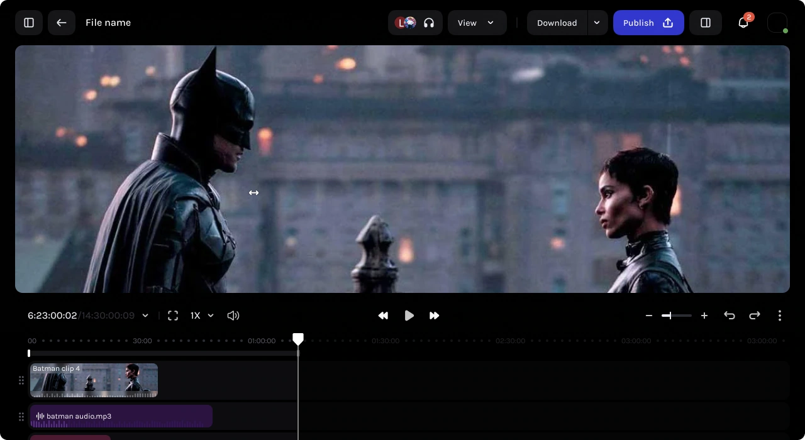Viewport: 805px width, 440px height.
Task: Click drag handle of video track
Action: tap(21, 380)
